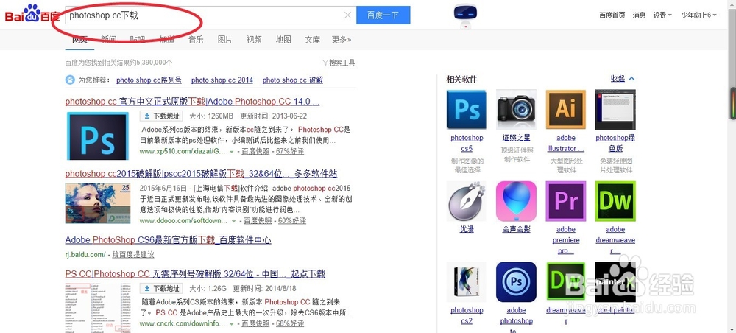736x333 pixels.
Task: Switch to the 地图 tab
Action: [283, 40]
